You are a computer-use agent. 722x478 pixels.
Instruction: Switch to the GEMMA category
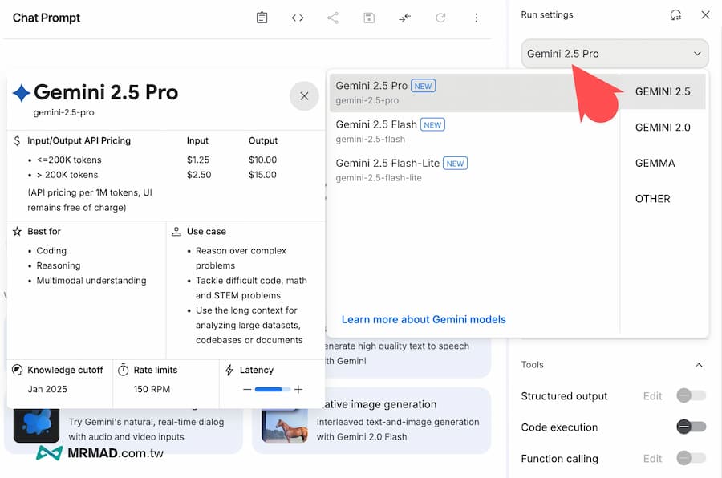655,163
